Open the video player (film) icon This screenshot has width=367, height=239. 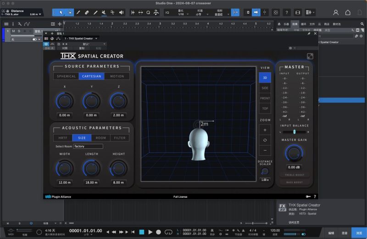(298, 13)
